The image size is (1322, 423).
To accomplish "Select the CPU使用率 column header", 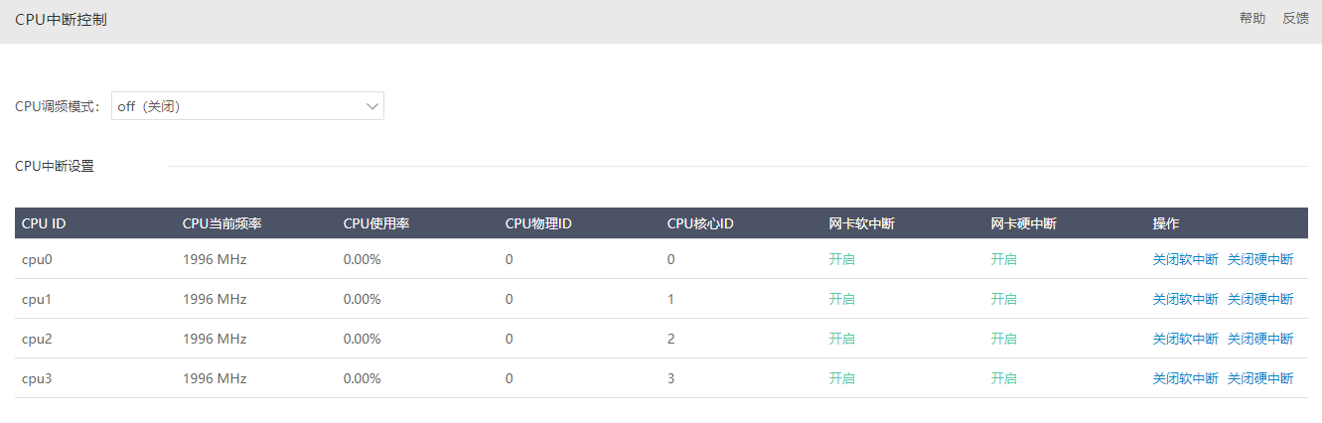I will [x=376, y=223].
